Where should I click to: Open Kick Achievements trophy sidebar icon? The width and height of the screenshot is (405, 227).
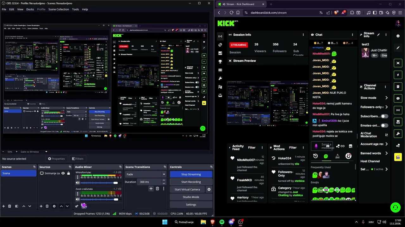(220, 61)
